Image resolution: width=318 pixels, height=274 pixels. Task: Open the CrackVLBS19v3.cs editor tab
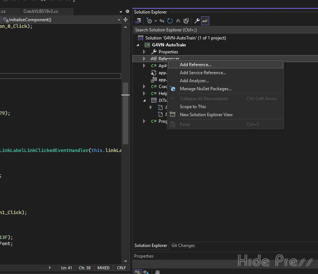[x=41, y=11]
